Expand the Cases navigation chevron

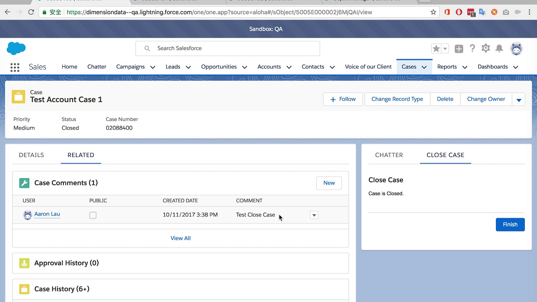(424, 67)
